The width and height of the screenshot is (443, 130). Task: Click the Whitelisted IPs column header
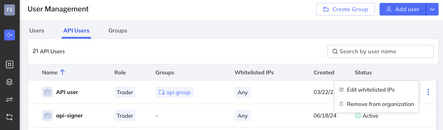tap(254, 72)
